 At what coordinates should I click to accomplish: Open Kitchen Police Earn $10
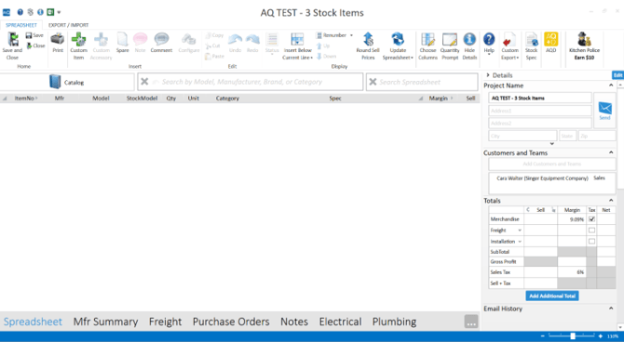click(x=584, y=46)
